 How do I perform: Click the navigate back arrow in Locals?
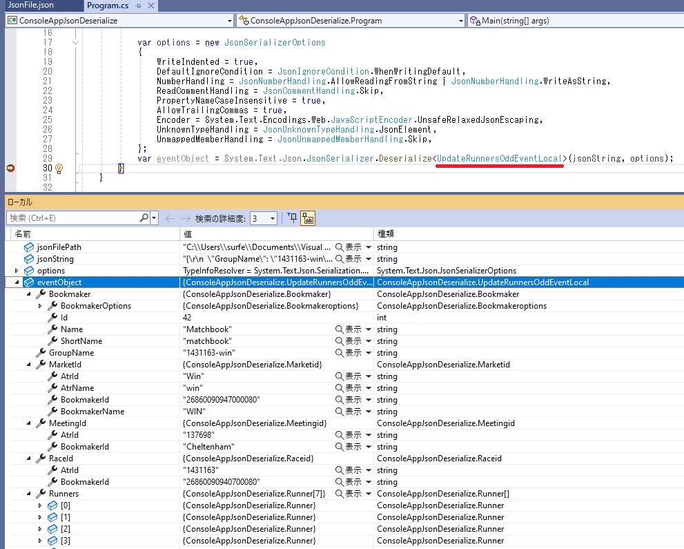point(170,218)
